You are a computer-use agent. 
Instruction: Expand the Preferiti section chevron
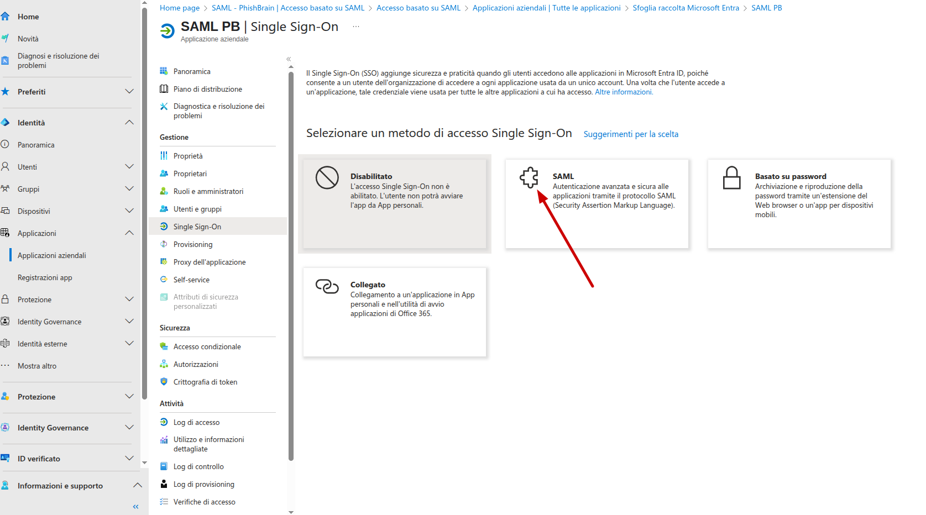[x=129, y=92]
